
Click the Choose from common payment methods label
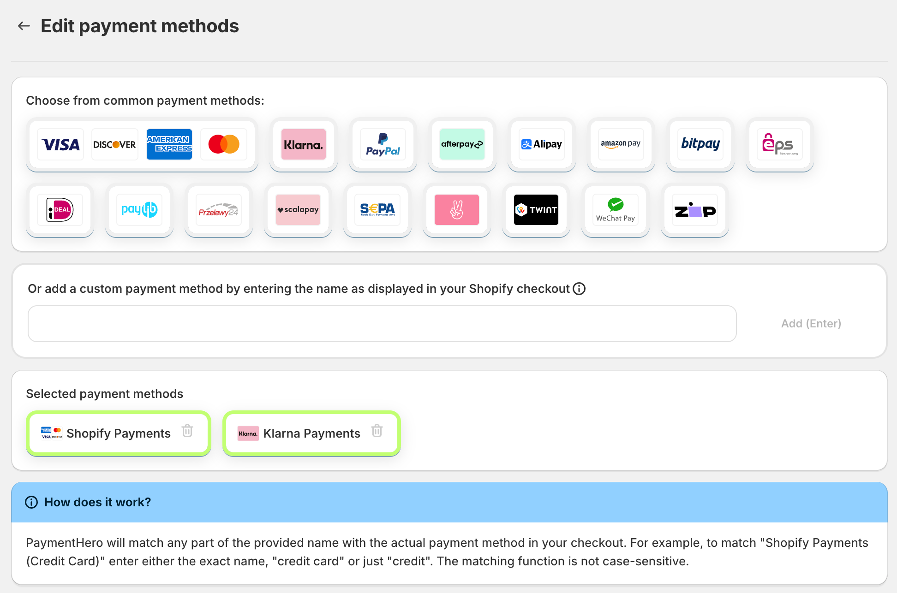click(145, 101)
